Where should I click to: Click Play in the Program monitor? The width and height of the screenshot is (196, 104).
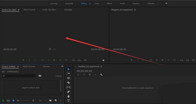[x=163, y=60]
